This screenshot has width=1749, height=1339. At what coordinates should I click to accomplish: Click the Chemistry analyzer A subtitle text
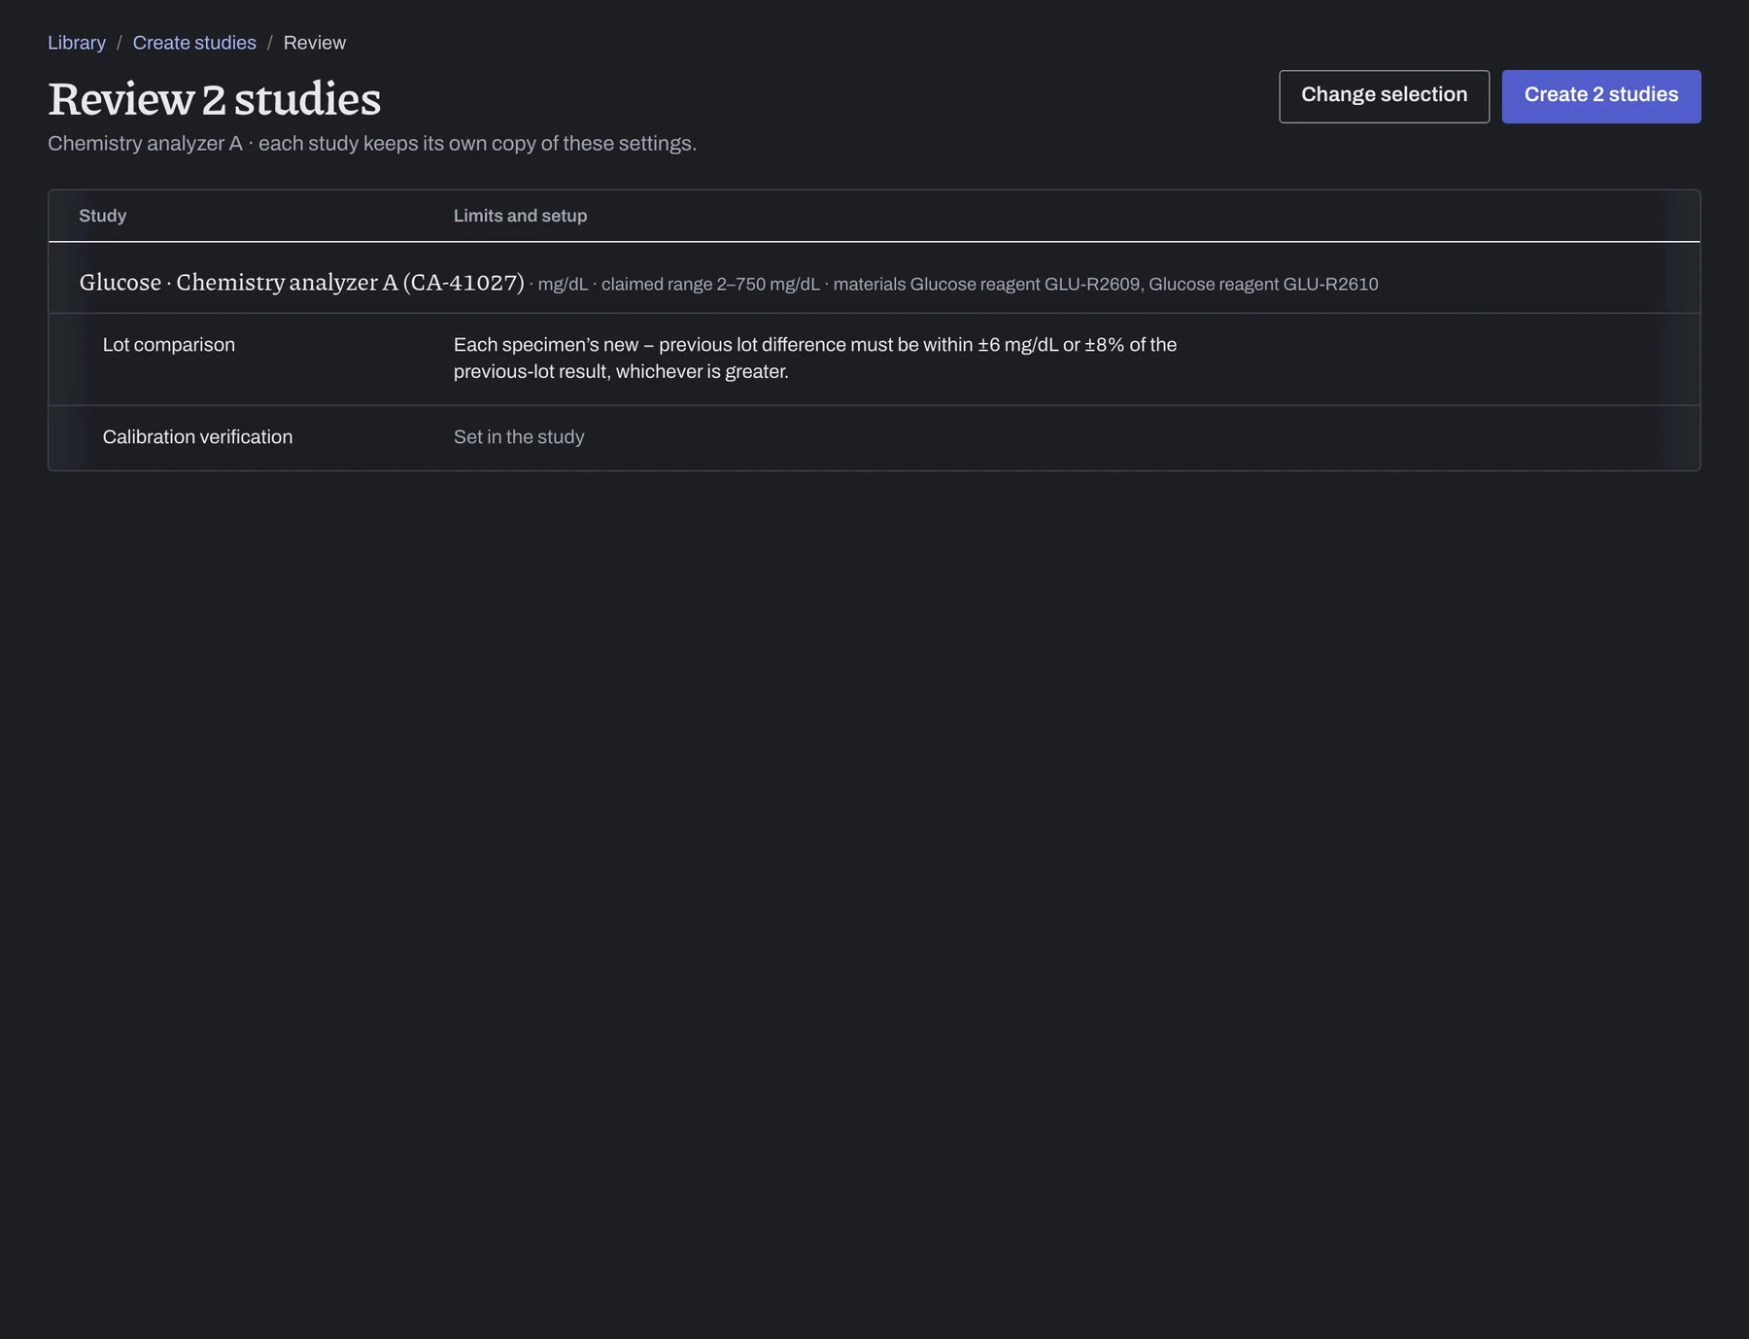(372, 143)
